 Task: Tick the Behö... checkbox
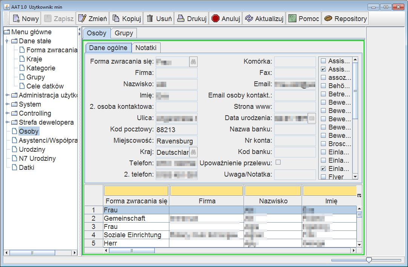pyautogui.click(x=324, y=86)
